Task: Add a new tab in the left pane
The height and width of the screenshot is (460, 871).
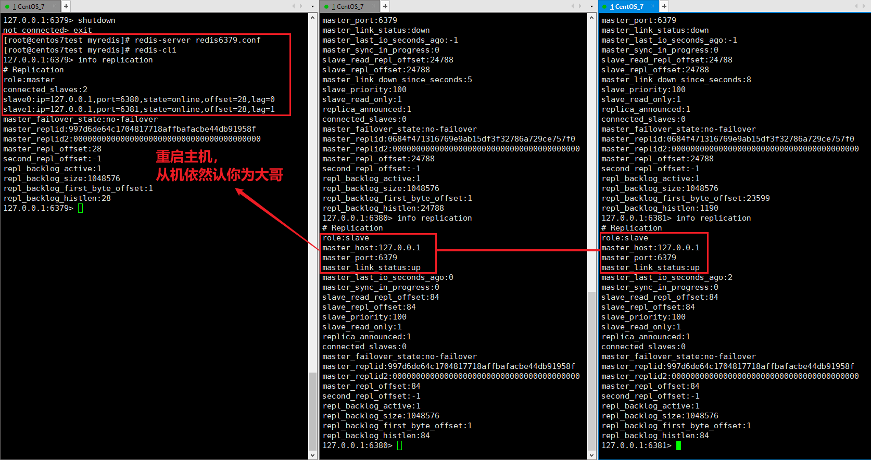Action: pos(66,6)
